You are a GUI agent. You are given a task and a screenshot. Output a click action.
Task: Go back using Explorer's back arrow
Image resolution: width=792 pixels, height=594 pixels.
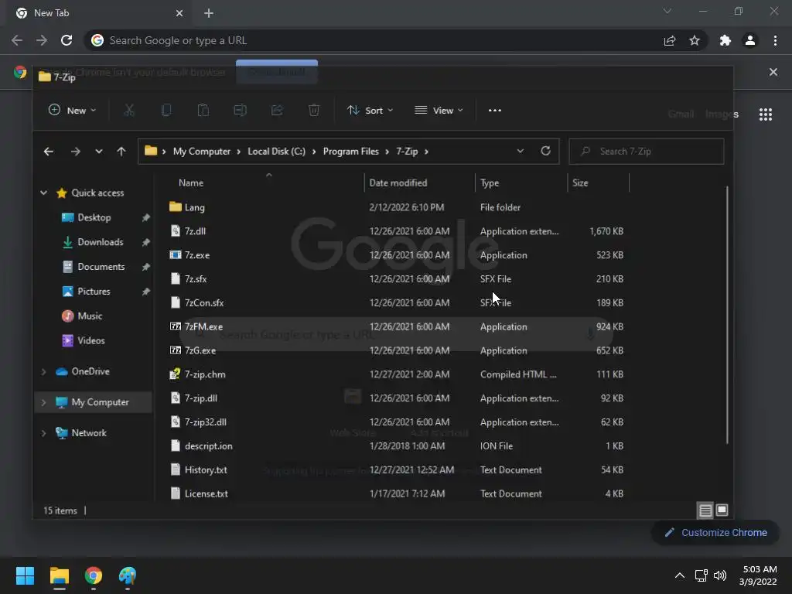(49, 152)
